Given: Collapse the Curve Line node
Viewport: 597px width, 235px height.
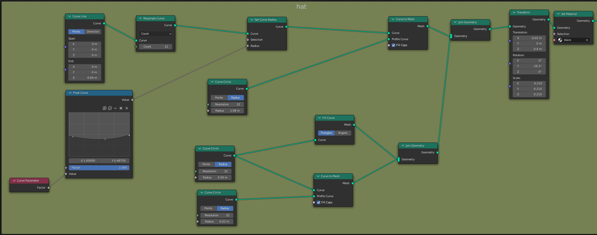Looking at the screenshot, I should (x=69, y=16).
